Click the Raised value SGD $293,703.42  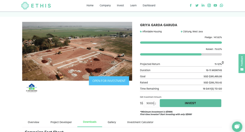click(x=213, y=82)
